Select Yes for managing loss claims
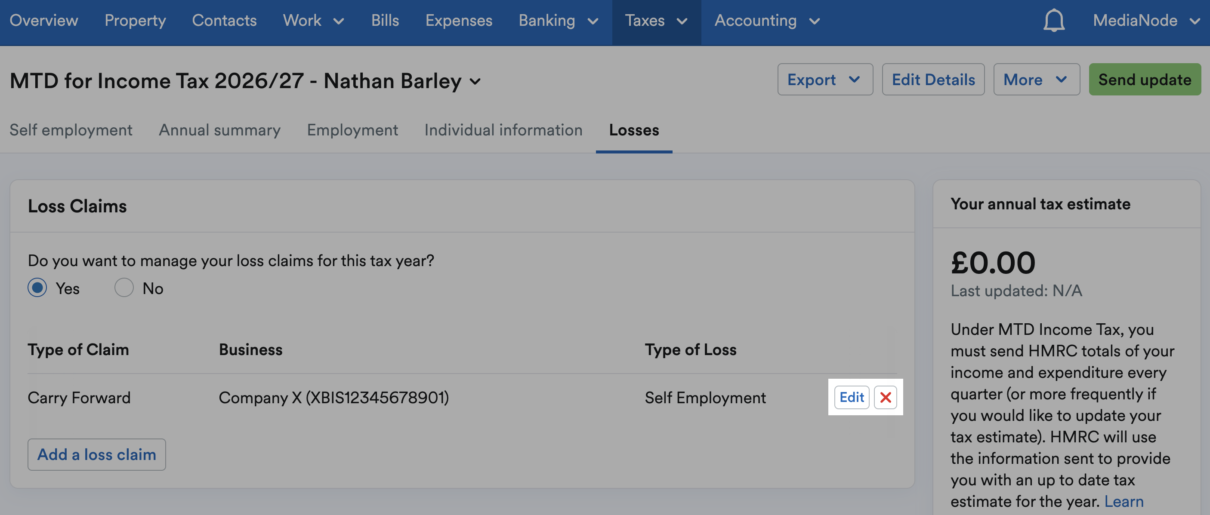 point(37,288)
